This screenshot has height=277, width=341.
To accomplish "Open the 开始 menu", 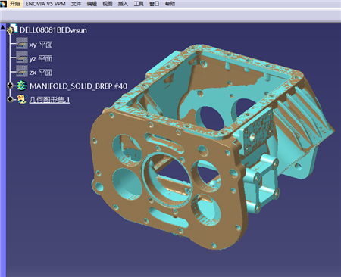I will click(15, 4).
